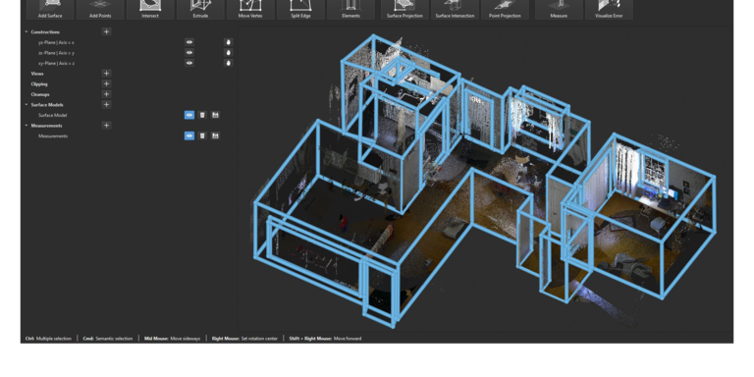
Task: Hide the Surface Model with eye toggle
Action: tap(189, 115)
